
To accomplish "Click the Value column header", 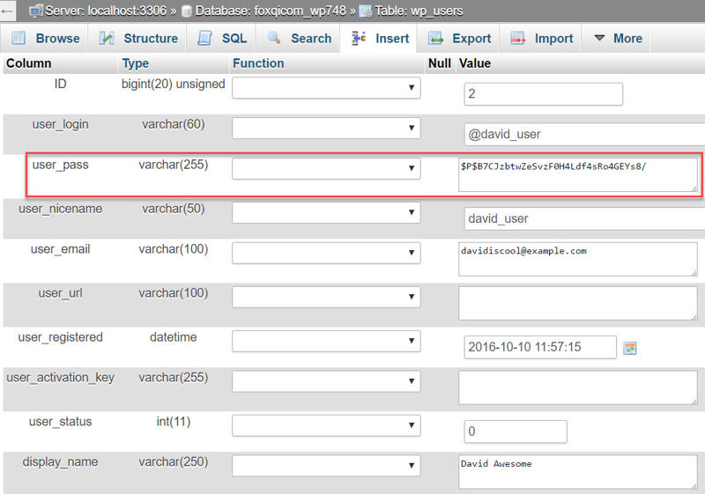I will (x=474, y=63).
